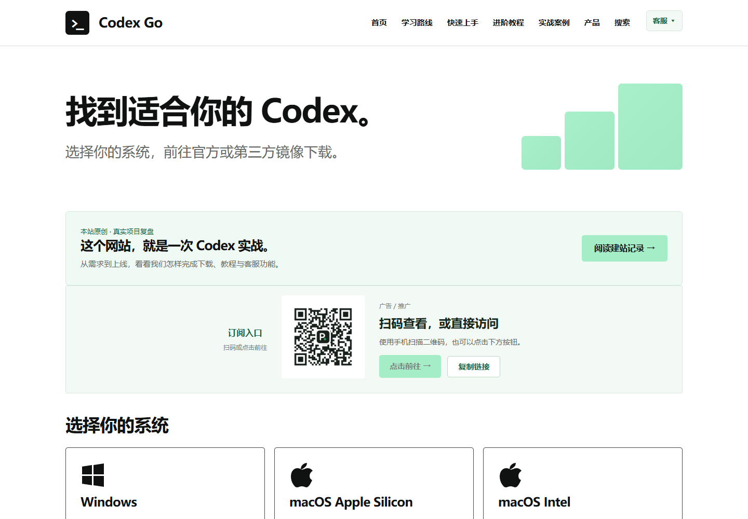Select the macOS Apple Silicon card title
This screenshot has width=748, height=519.
351,502
